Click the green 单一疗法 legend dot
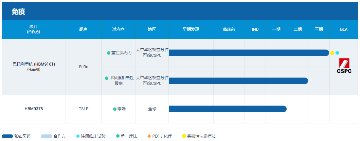The height and width of the screenshot is (141, 360). (x=118, y=136)
